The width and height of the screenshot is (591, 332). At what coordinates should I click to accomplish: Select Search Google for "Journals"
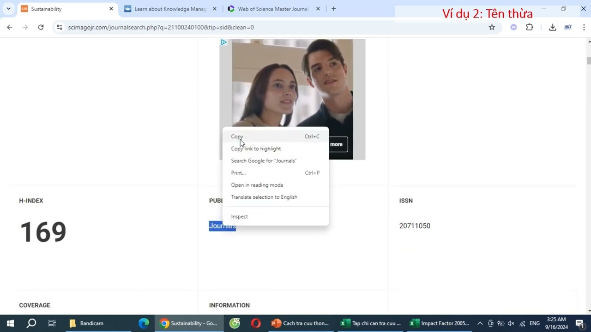click(276, 160)
